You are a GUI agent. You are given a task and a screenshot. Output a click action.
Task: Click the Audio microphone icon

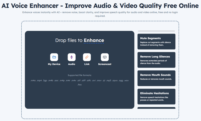tap(72, 57)
